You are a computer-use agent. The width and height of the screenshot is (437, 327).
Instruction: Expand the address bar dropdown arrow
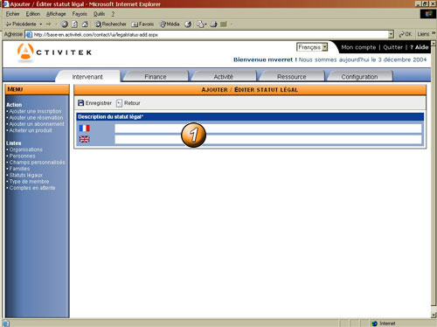point(391,34)
